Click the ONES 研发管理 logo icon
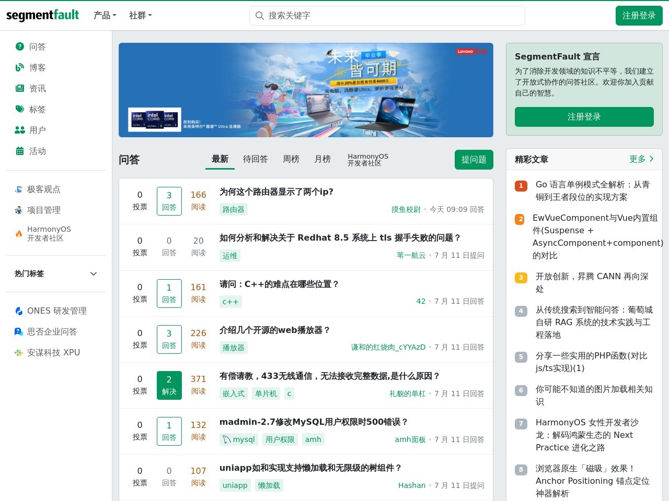This screenshot has height=501, width=669. click(x=19, y=311)
